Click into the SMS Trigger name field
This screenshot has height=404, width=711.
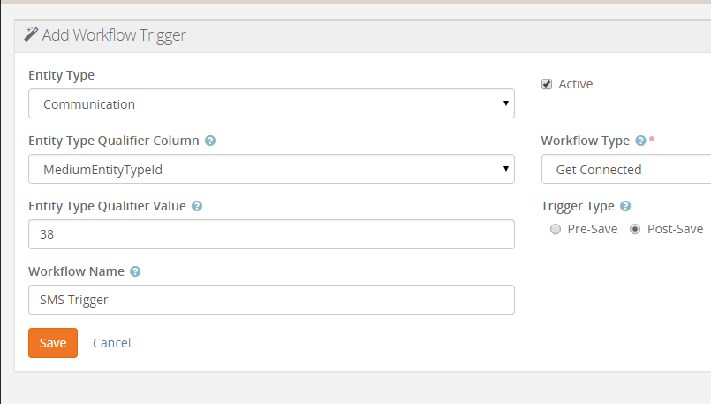coord(271,300)
